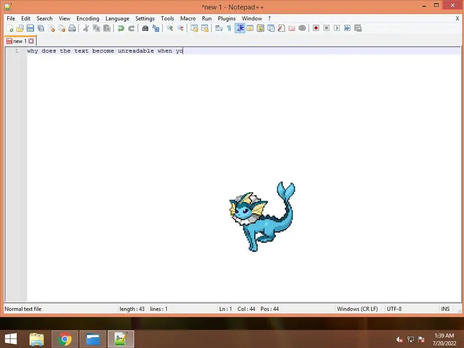
Task: Open the Language menu
Action: point(117,18)
